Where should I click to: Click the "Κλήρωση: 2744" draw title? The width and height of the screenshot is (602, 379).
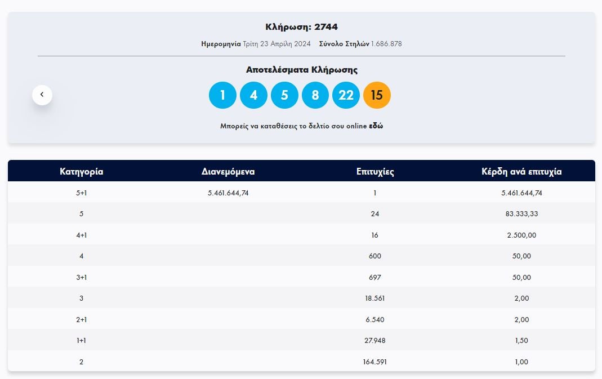click(x=301, y=27)
